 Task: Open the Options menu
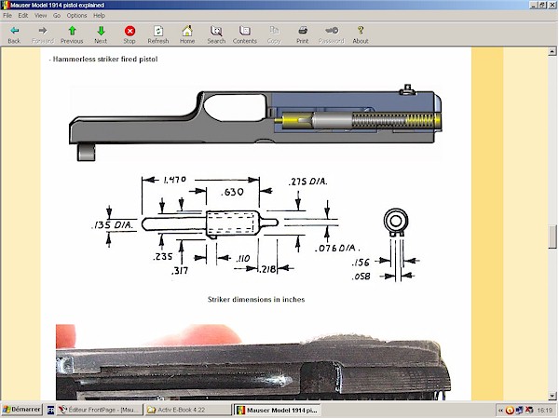pos(76,15)
